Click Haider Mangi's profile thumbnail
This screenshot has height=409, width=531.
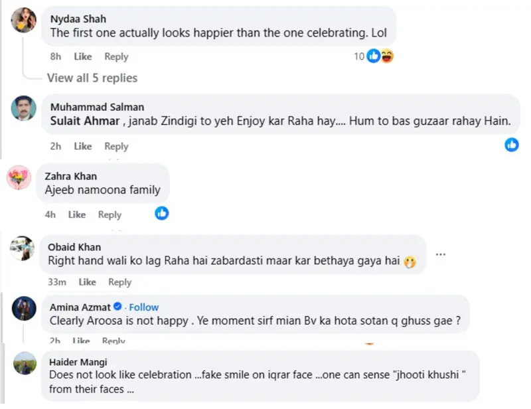tap(24, 363)
